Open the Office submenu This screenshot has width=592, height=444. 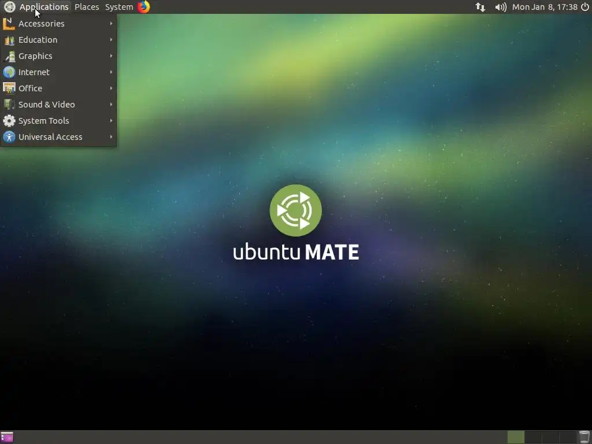click(x=58, y=88)
